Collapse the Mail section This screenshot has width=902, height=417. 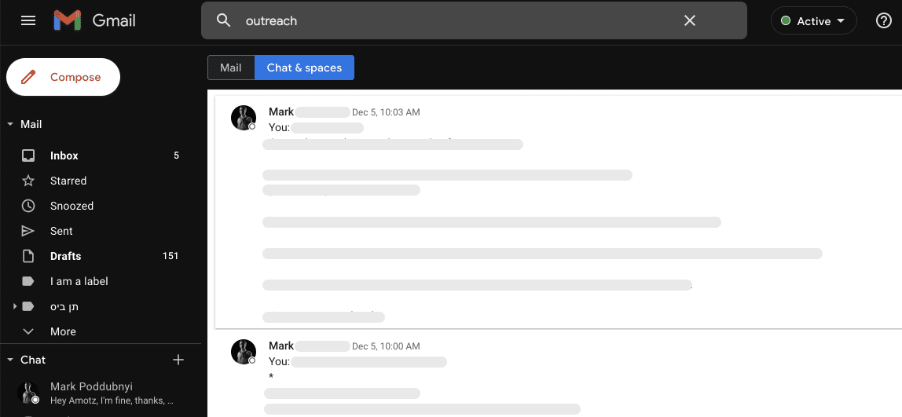[10, 124]
